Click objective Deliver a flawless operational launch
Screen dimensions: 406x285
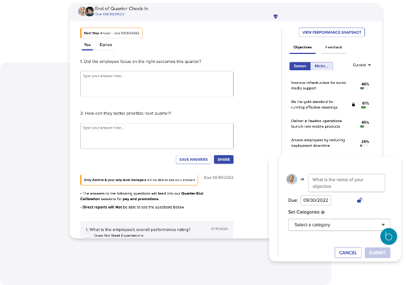(316, 124)
